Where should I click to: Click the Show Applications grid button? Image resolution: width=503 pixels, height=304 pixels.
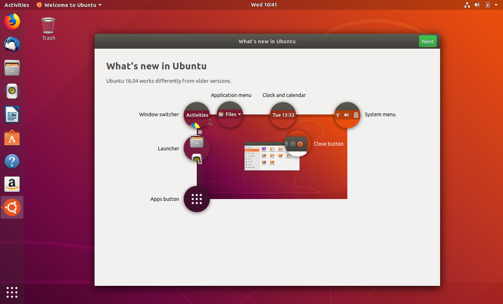[x=12, y=292]
